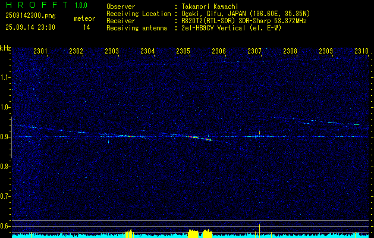This screenshot has width=374, height=238.
Task: Click the HROFFT title text
Action: (36, 5)
